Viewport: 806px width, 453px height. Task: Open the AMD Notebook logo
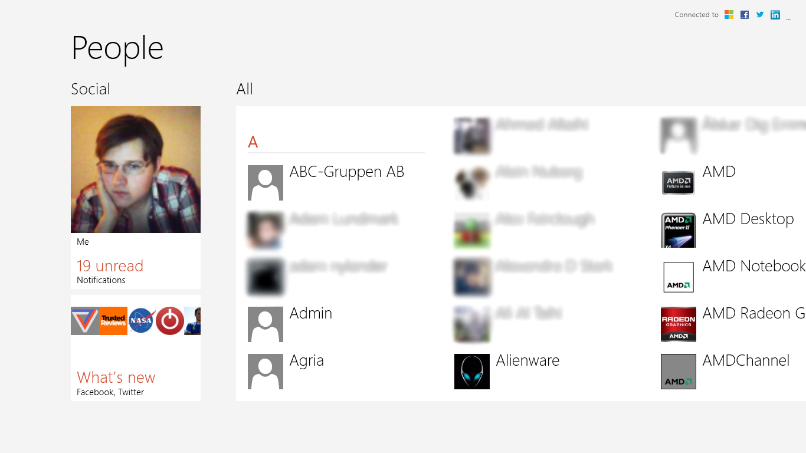pyautogui.click(x=679, y=277)
